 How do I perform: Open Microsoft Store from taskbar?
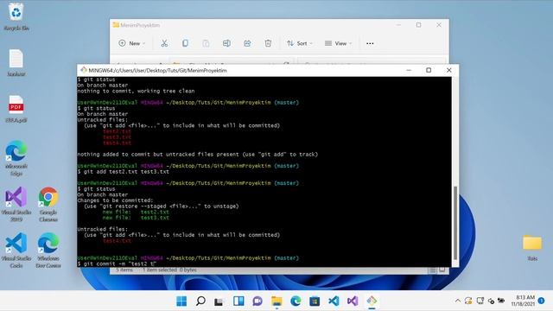pyautogui.click(x=315, y=301)
